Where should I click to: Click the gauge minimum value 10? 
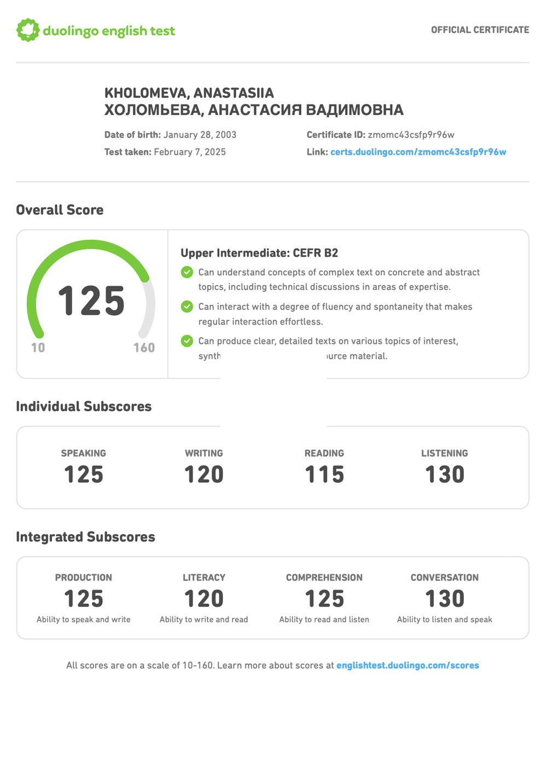point(38,348)
